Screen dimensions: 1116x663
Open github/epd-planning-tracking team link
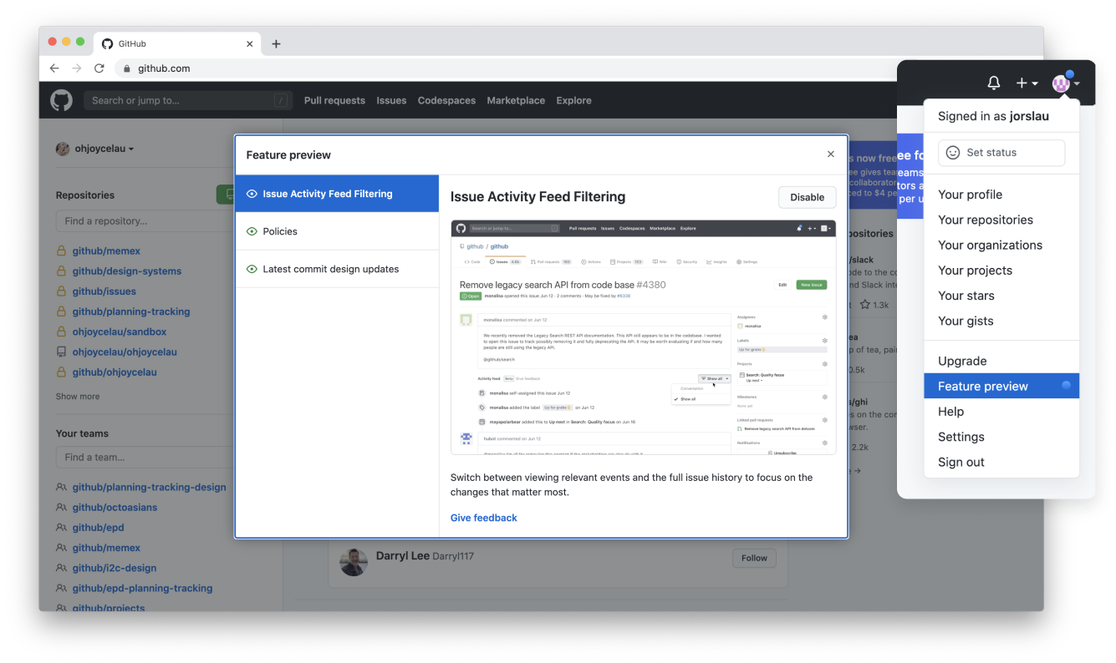coord(142,588)
